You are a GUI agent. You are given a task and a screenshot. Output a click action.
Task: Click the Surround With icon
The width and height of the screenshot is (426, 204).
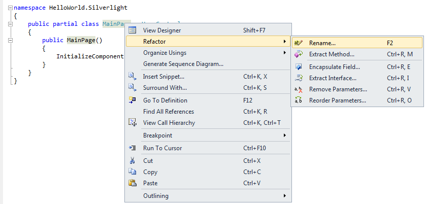point(133,87)
